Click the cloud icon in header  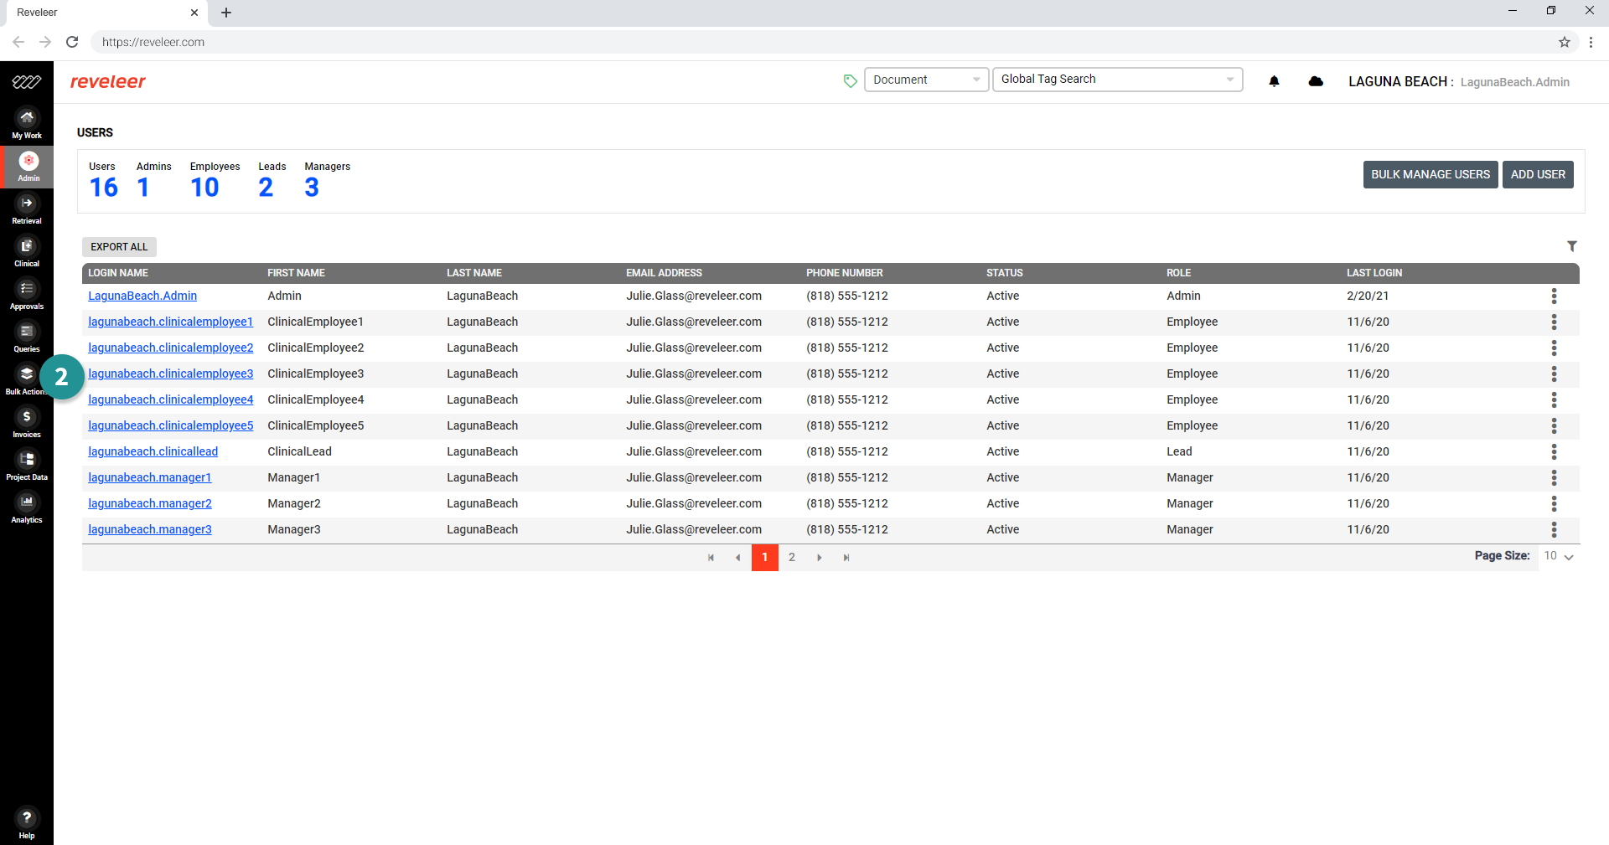[x=1316, y=81]
